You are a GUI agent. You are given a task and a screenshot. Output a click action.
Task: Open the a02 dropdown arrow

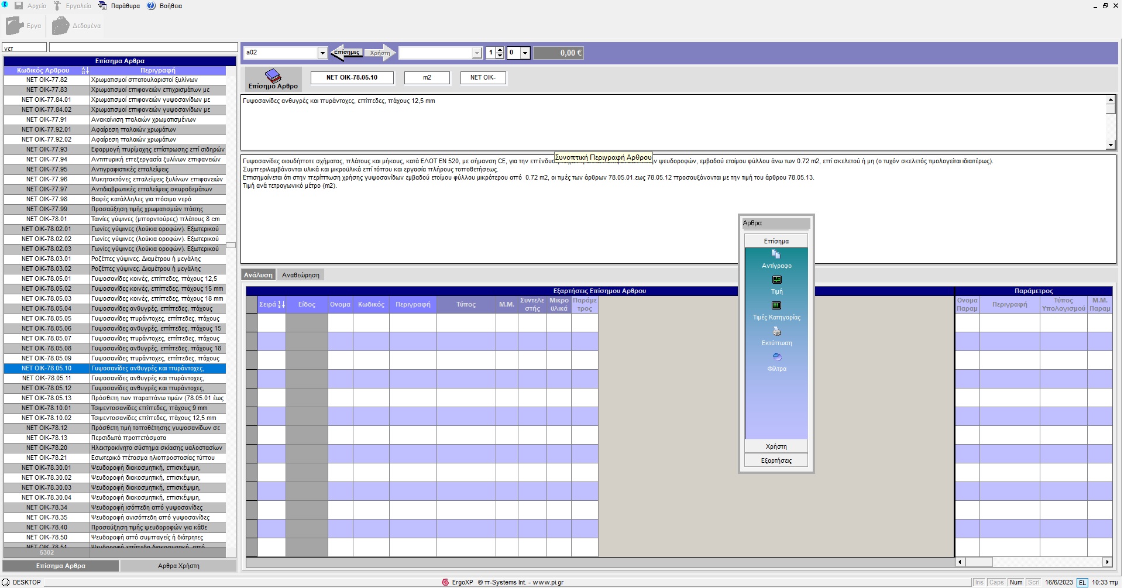click(322, 53)
